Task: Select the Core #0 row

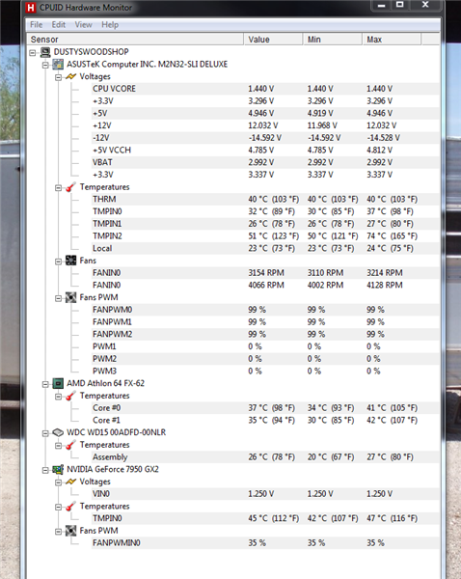Action: pyautogui.click(x=265, y=408)
